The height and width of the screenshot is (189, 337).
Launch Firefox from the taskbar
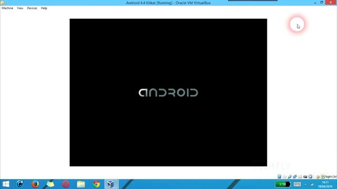pyautogui.click(x=35, y=184)
